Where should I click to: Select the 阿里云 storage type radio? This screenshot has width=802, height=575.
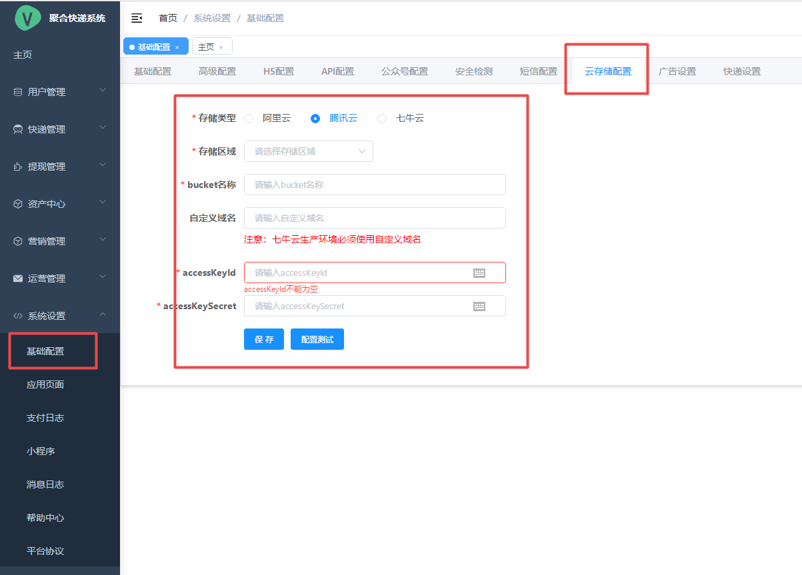point(249,119)
